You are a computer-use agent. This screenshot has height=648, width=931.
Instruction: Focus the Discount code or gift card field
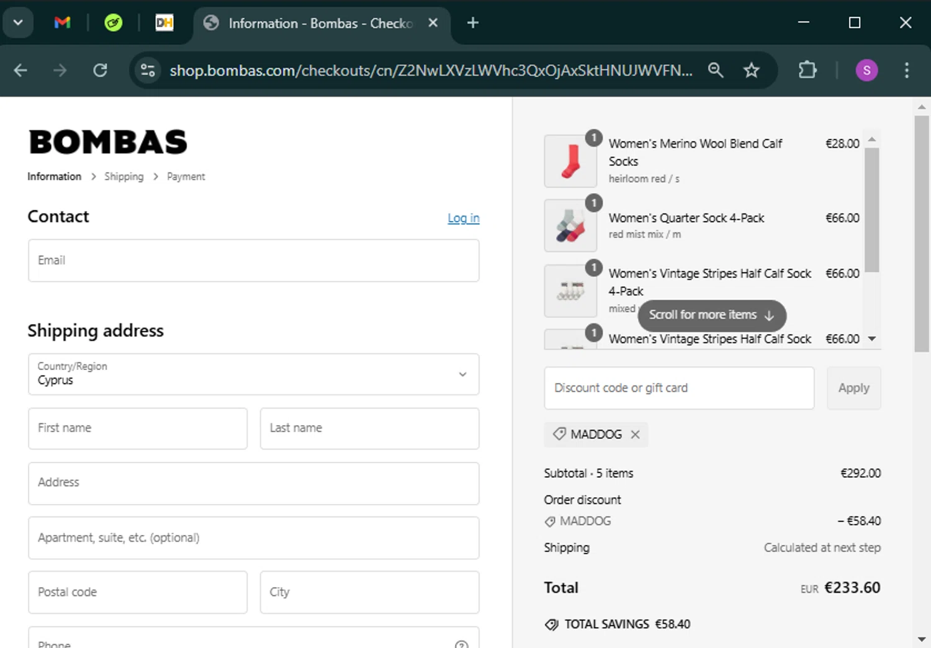click(x=679, y=388)
